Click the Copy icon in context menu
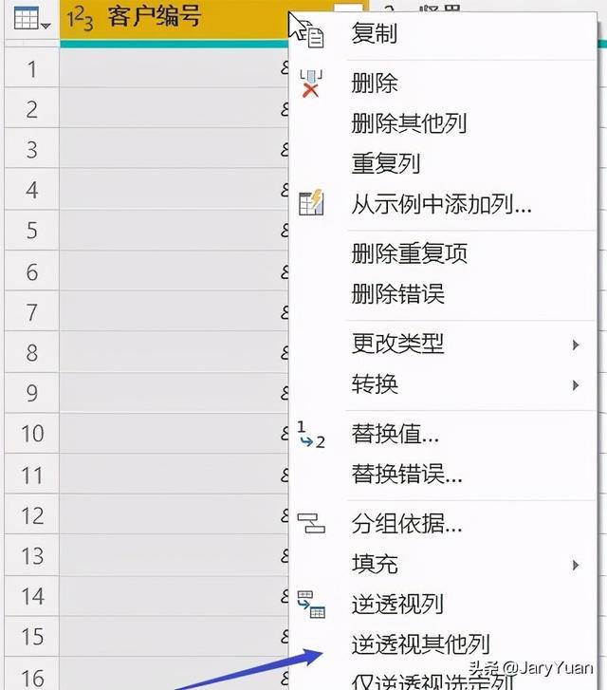 click(313, 36)
